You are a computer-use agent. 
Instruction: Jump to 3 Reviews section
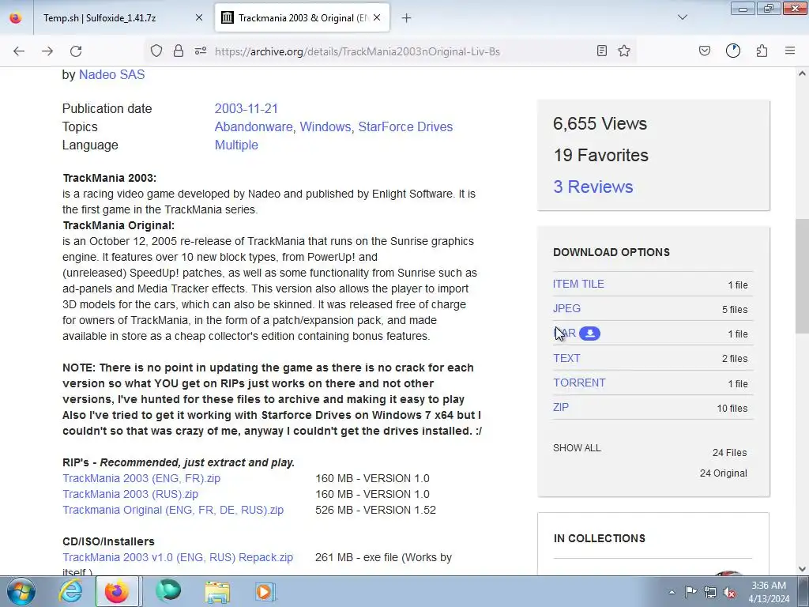[x=593, y=187]
